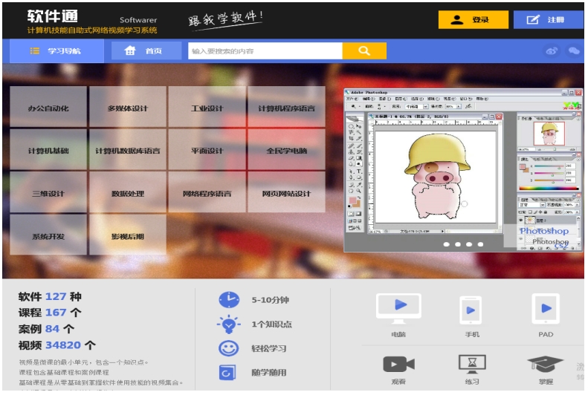Click the magnifier search button

tap(364, 50)
